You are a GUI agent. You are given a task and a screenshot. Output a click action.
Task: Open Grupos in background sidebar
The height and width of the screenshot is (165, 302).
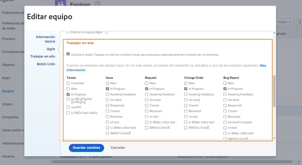[x=8, y=104]
